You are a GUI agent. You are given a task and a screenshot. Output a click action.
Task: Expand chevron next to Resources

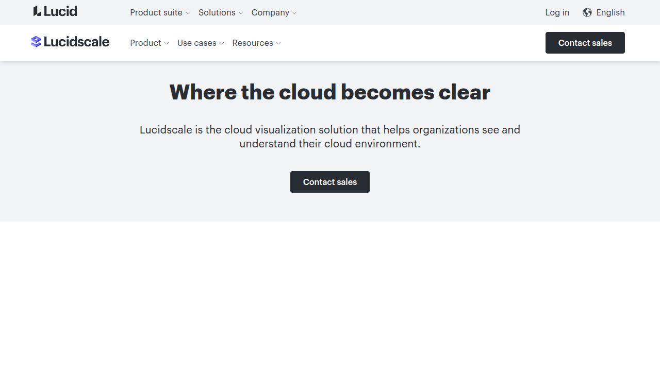coord(278,43)
